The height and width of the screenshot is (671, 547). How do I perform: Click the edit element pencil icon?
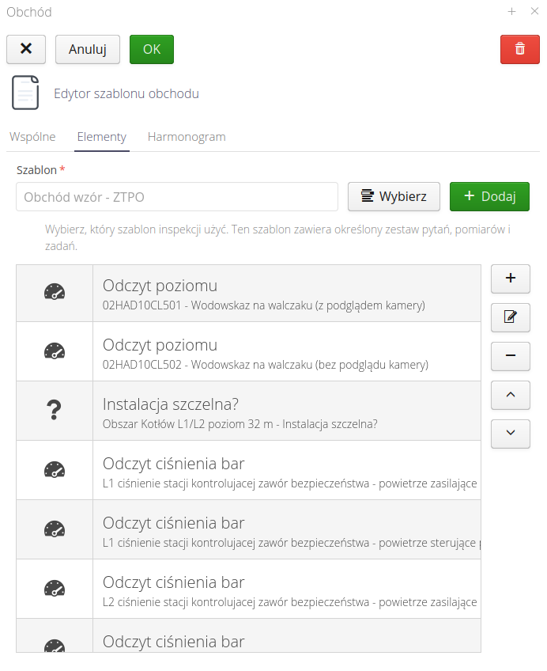pos(511,317)
